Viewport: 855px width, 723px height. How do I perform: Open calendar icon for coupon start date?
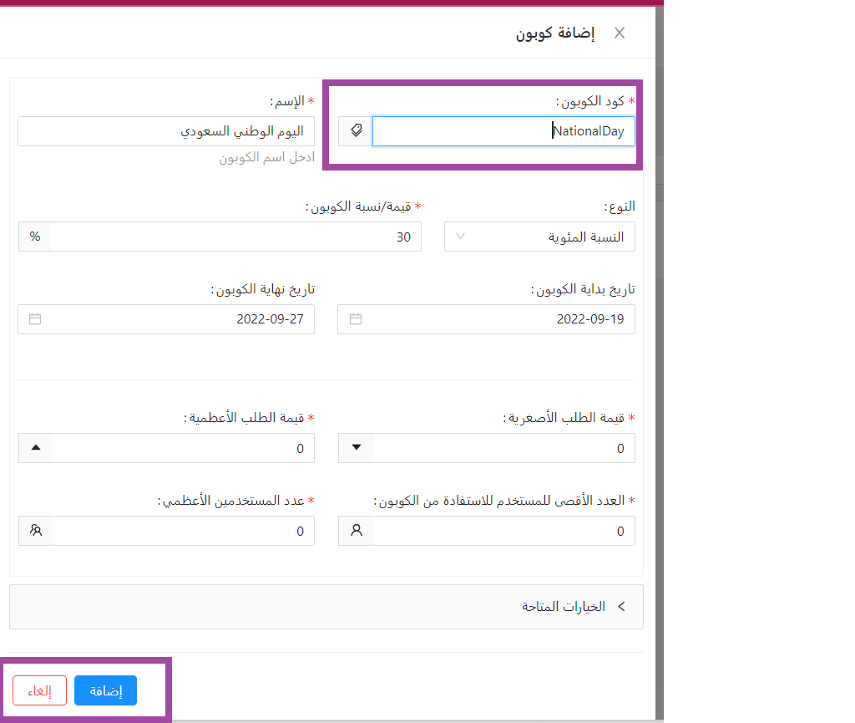tap(356, 319)
